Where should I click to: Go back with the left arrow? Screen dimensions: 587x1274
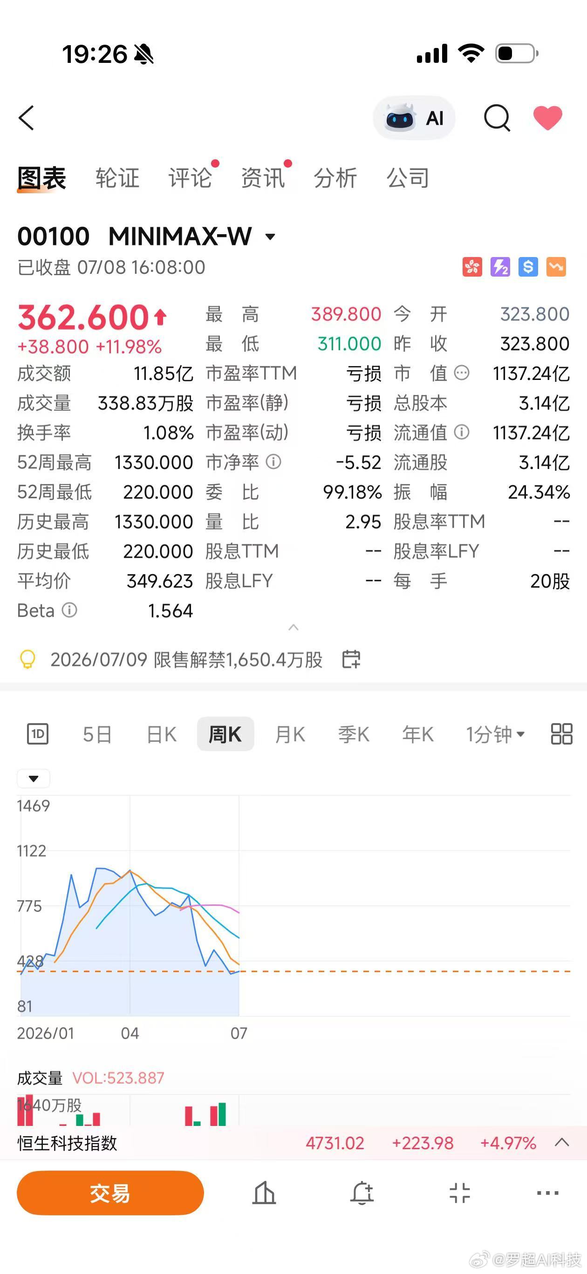point(26,118)
